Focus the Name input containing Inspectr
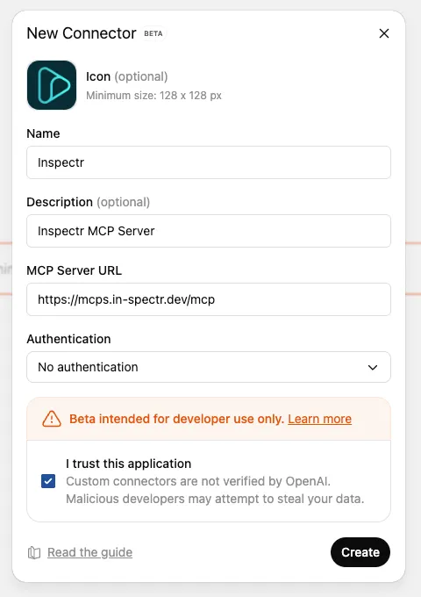Screen dimensions: 421x597 [209, 162]
